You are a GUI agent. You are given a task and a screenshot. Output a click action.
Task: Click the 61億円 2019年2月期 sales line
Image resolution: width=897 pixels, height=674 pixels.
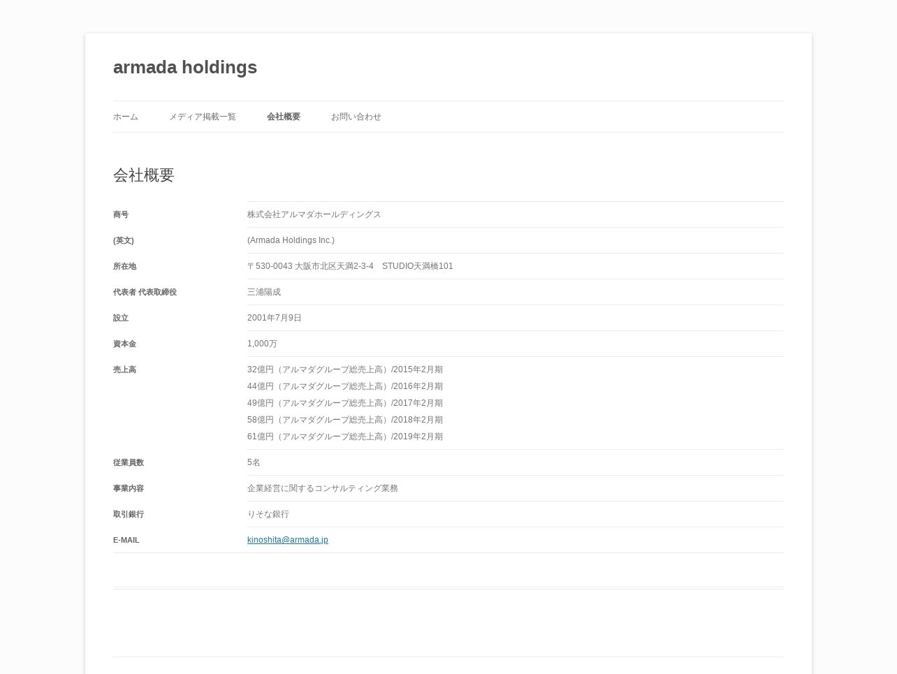345,437
